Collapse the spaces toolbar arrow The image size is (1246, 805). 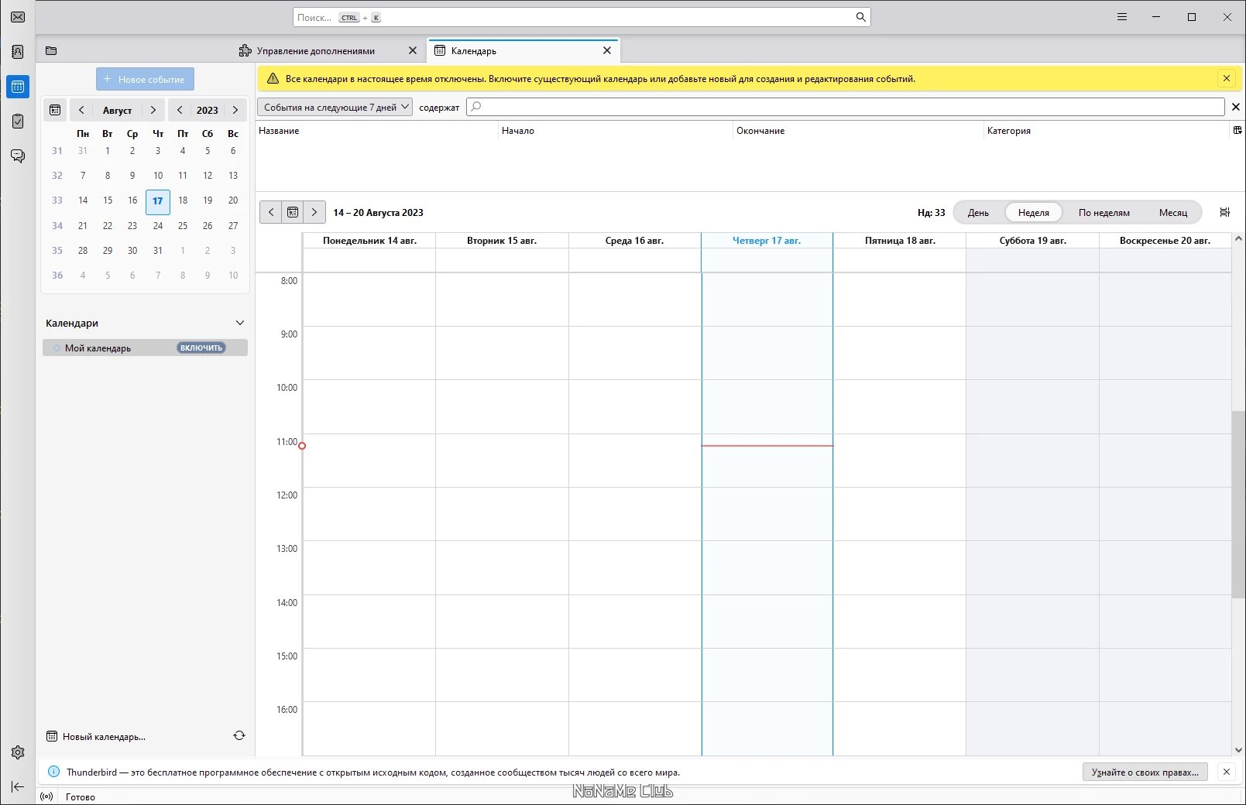pyautogui.click(x=18, y=786)
